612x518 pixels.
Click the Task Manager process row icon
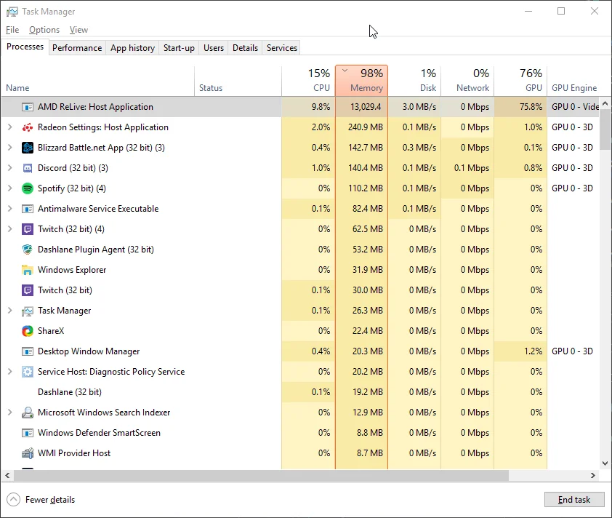(x=28, y=311)
